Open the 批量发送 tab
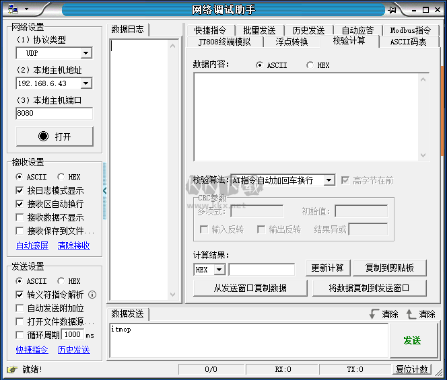 click(x=259, y=30)
